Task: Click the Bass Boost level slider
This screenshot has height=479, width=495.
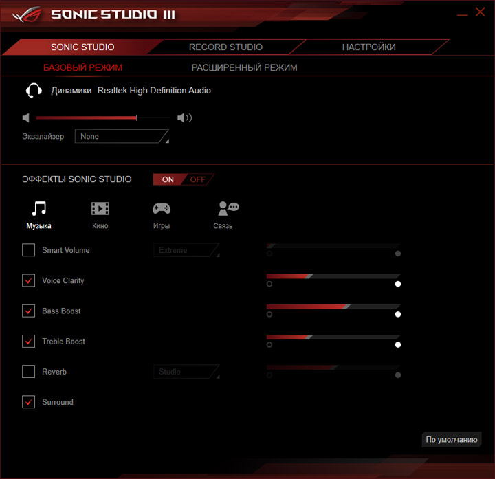Action: 333,307
